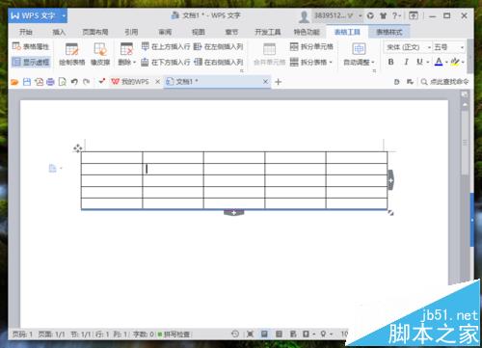
Task: Click the Print Preview icon in quick toolbar
Action: coord(63,82)
